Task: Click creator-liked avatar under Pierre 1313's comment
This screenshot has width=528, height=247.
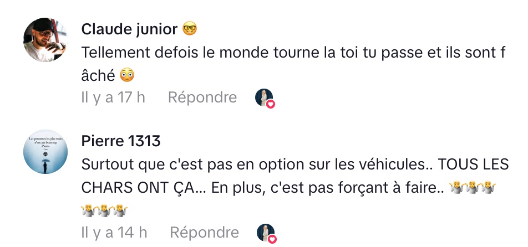Action: pyautogui.click(x=266, y=231)
